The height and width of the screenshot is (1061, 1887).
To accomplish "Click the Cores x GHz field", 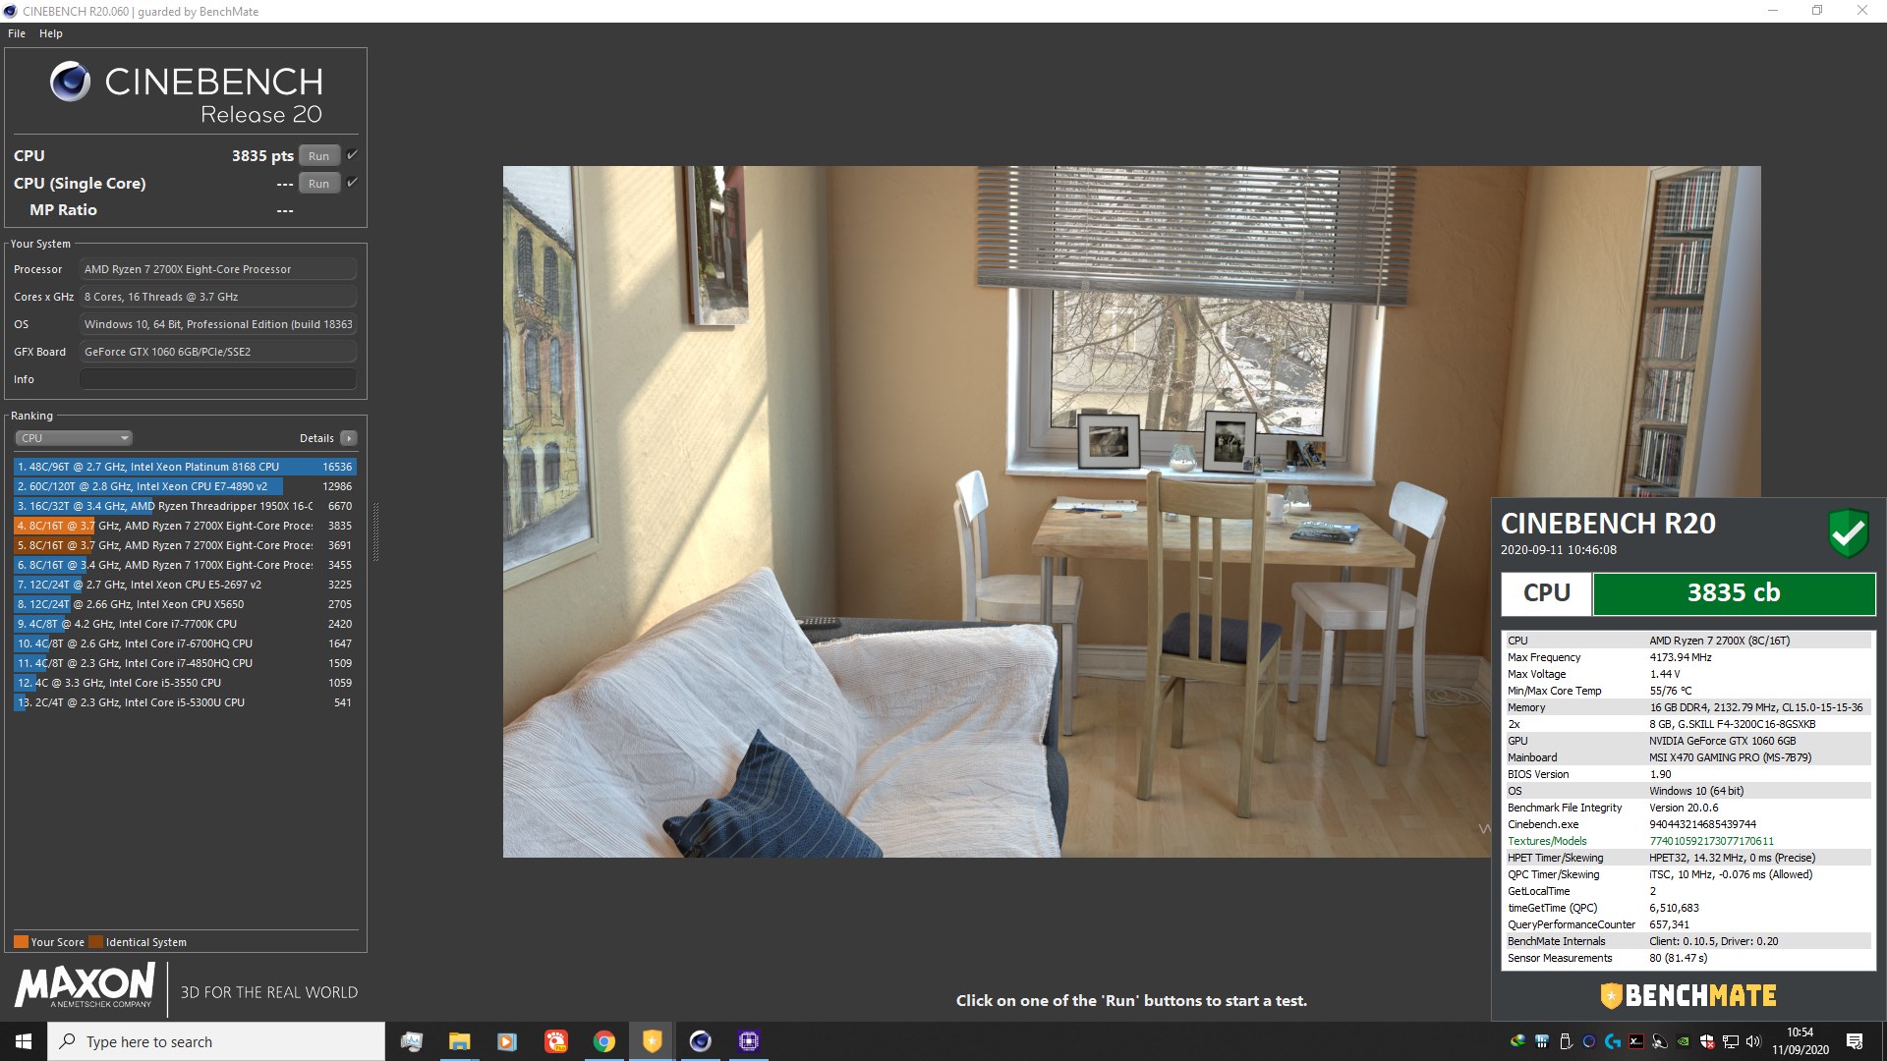I will pyautogui.click(x=218, y=297).
